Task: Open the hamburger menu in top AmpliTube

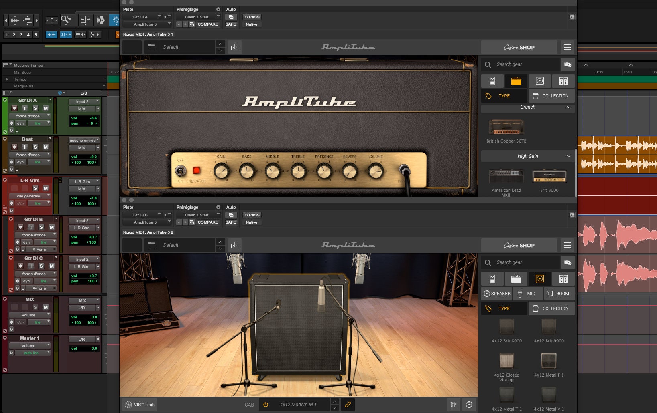Action: point(567,47)
